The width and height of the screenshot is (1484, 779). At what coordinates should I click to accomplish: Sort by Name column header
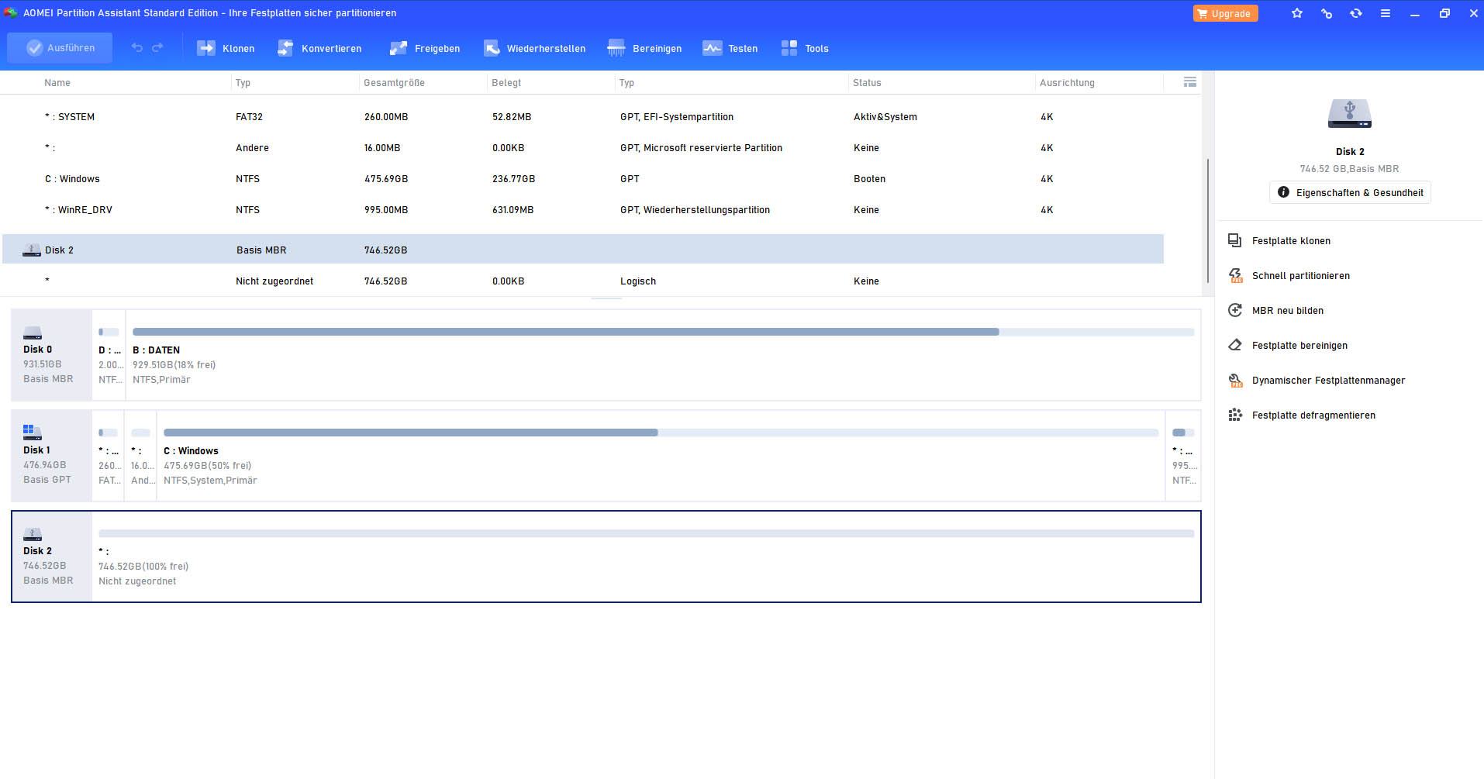coord(57,83)
